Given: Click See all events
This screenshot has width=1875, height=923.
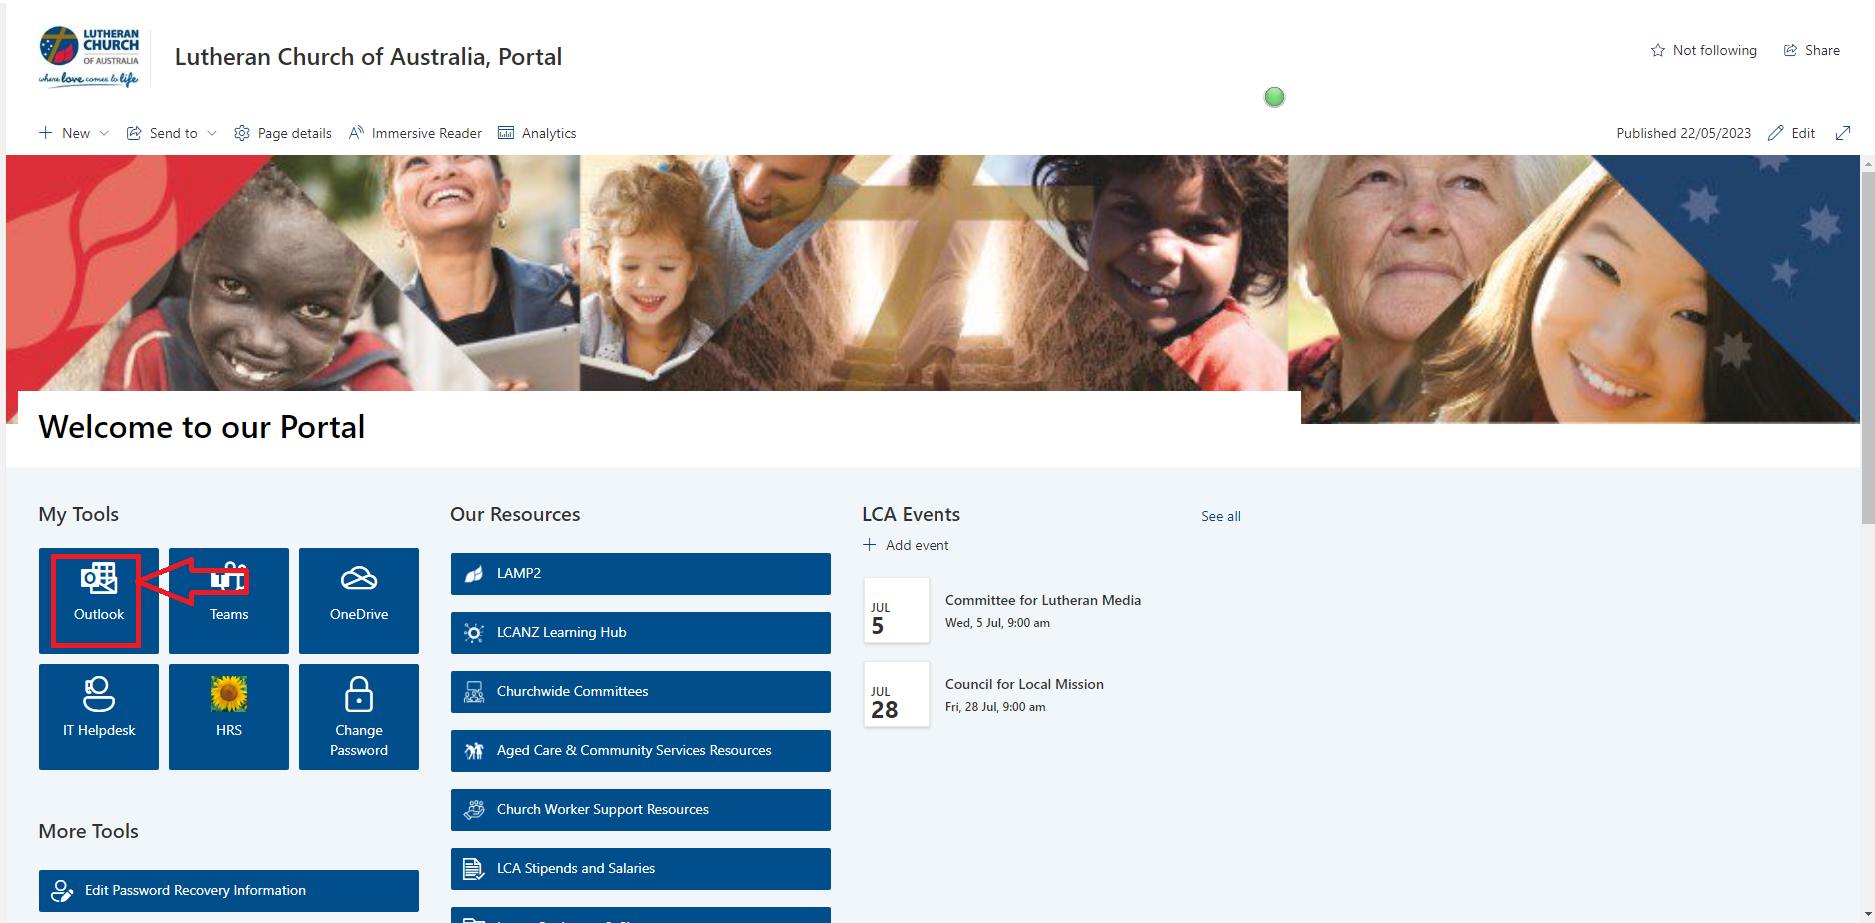Looking at the screenshot, I should coord(1221,516).
